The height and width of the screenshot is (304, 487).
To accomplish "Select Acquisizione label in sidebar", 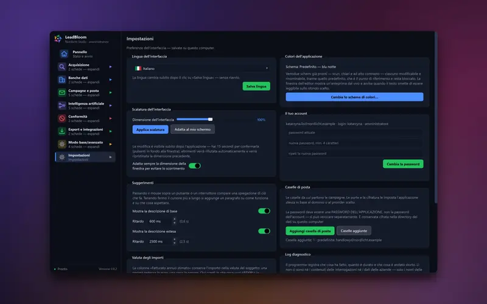I will (79, 65).
